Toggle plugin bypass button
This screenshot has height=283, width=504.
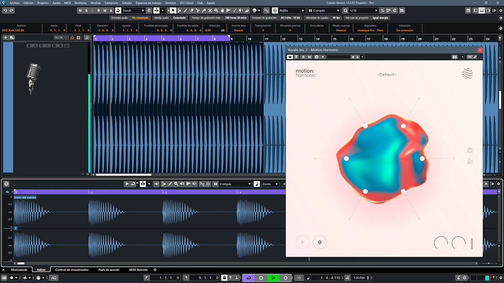click(x=296, y=57)
